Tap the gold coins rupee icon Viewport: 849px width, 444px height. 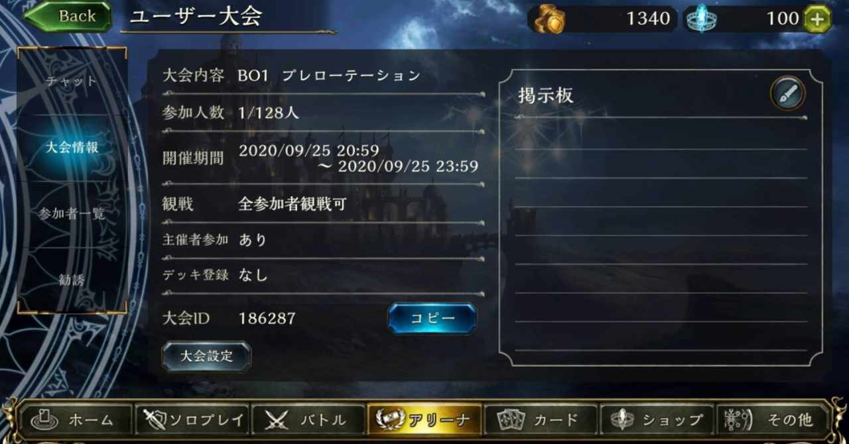[x=550, y=19]
